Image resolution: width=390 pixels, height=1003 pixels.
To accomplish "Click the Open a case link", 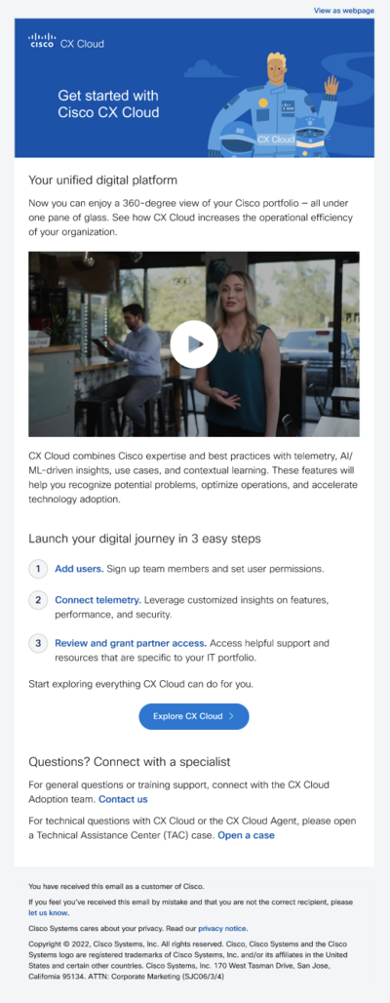I will tap(246, 835).
